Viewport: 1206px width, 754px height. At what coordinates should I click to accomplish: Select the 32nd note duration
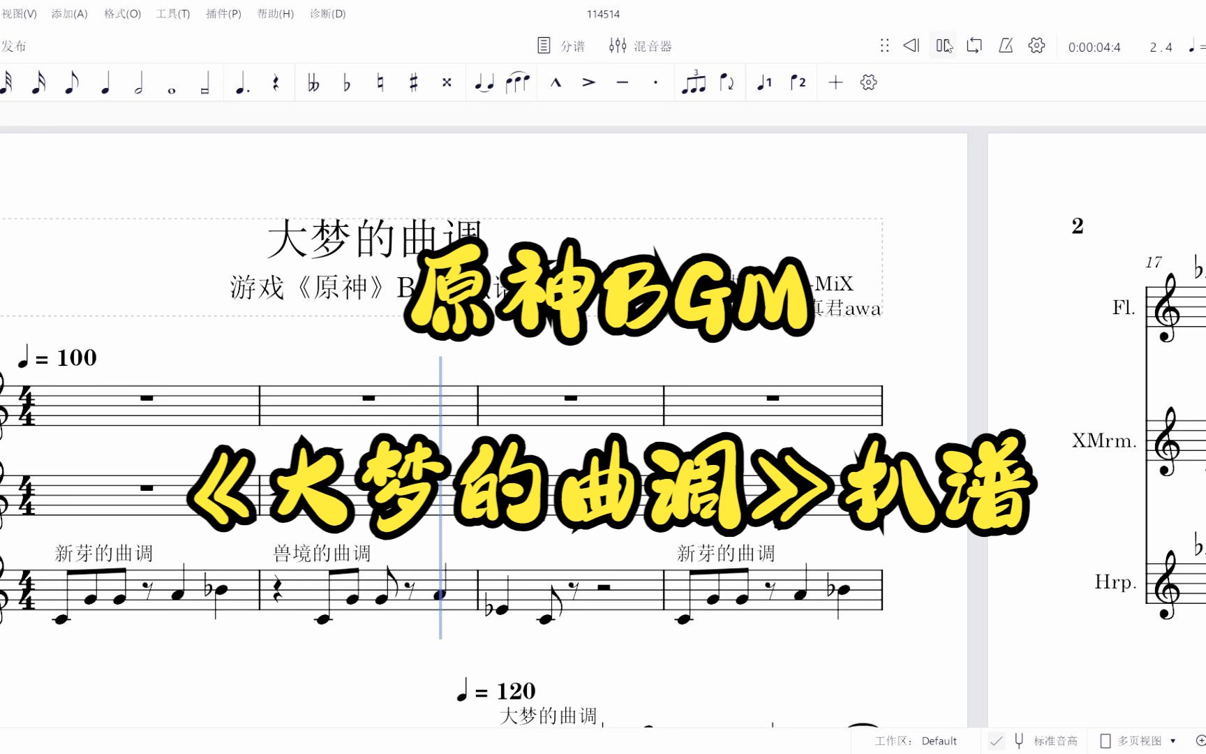[7, 82]
